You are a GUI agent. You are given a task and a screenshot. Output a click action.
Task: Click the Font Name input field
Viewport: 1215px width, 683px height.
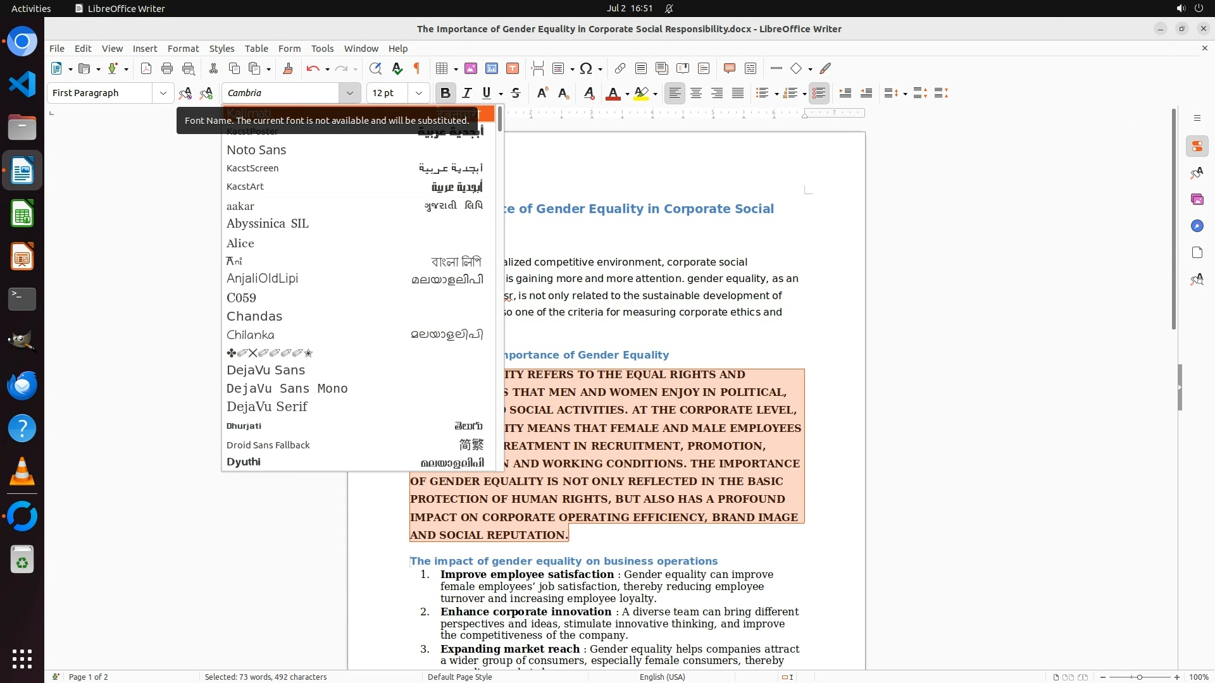tap(282, 93)
